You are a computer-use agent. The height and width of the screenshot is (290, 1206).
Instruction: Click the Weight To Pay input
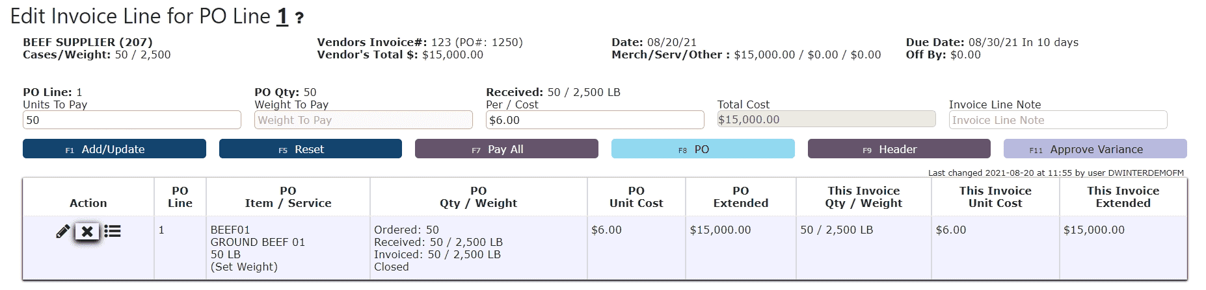tap(364, 120)
